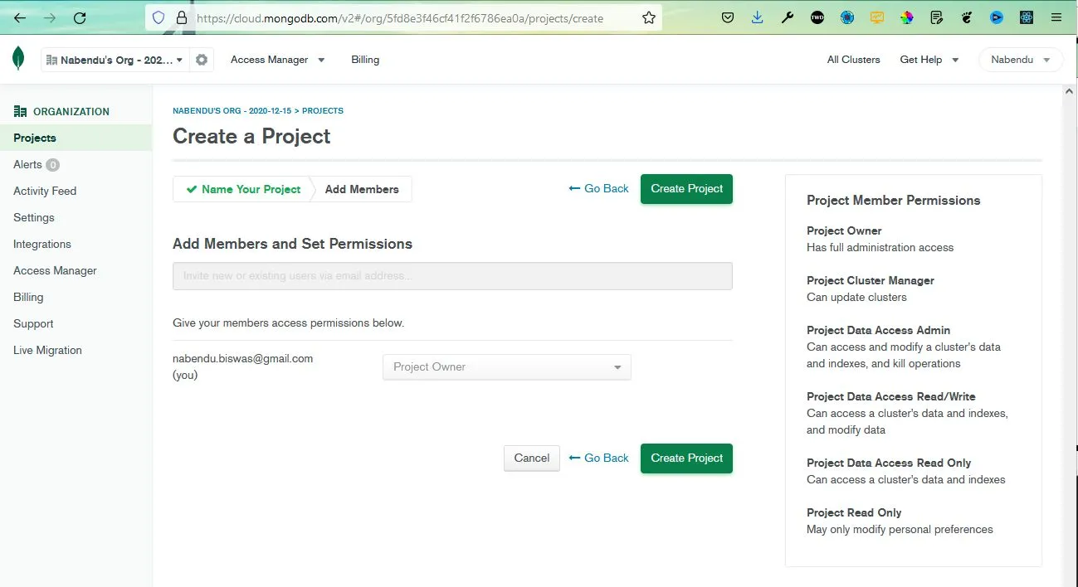Open organization settings gear icon

point(202,60)
